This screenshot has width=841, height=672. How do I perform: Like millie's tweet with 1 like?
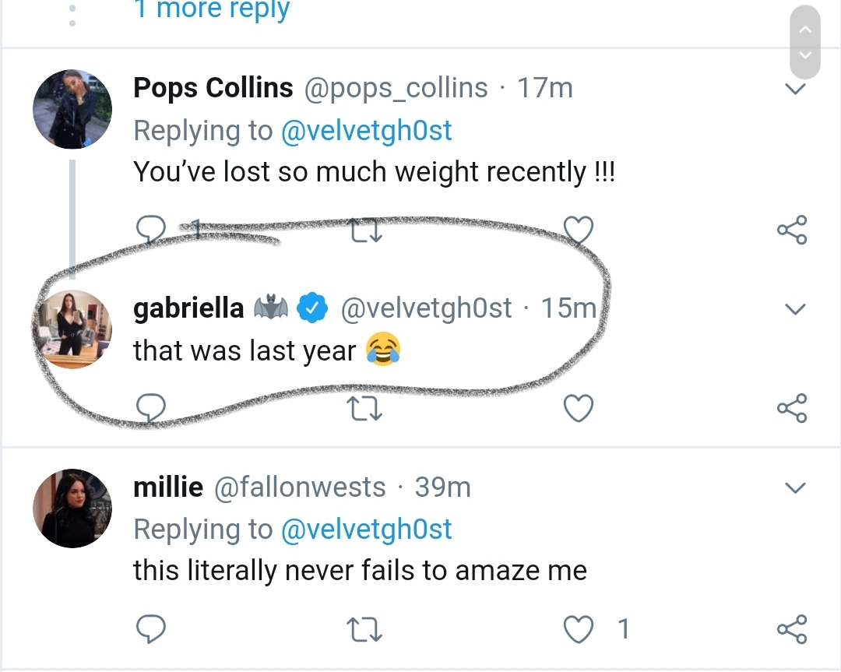point(579,629)
